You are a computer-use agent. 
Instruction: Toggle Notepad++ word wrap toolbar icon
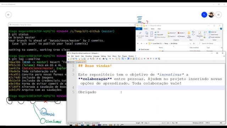pos(123,59)
